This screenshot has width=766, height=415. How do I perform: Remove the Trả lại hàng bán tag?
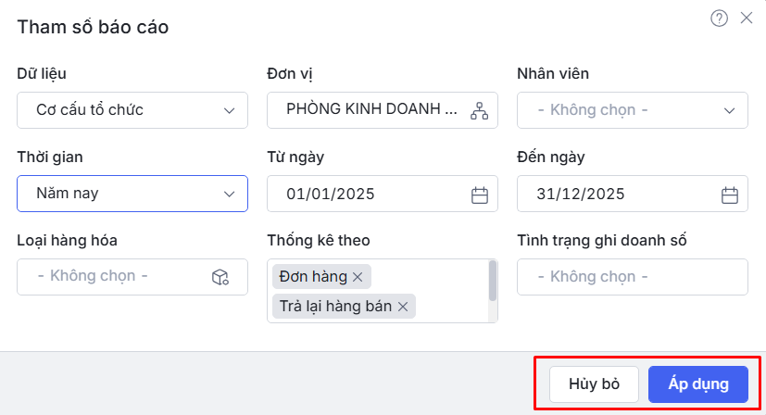click(x=403, y=307)
